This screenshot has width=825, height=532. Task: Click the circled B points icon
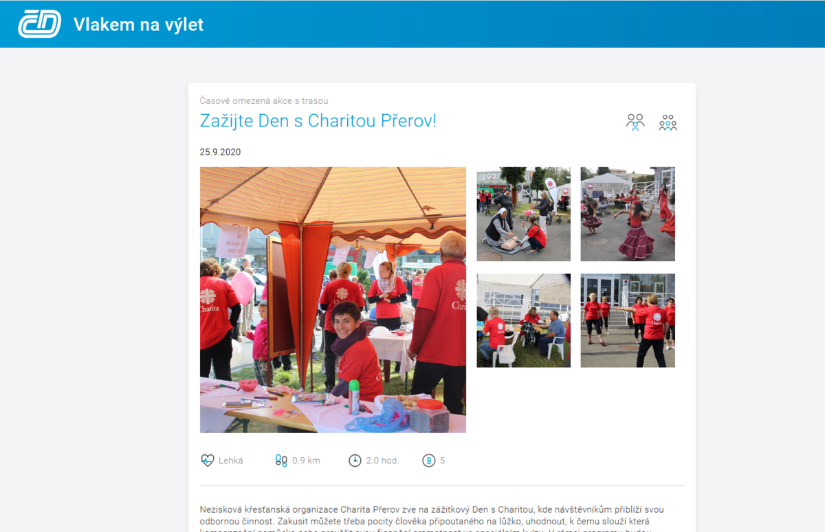(428, 461)
